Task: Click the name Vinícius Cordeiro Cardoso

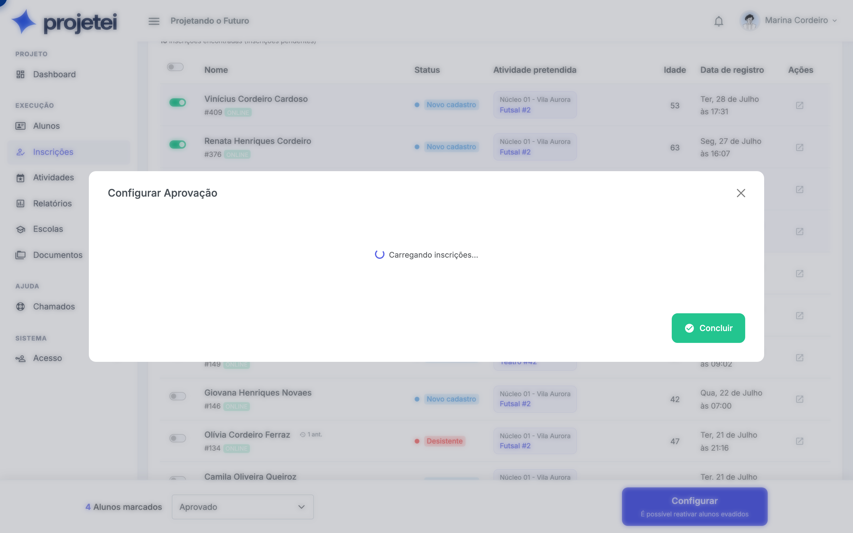Action: click(x=256, y=99)
